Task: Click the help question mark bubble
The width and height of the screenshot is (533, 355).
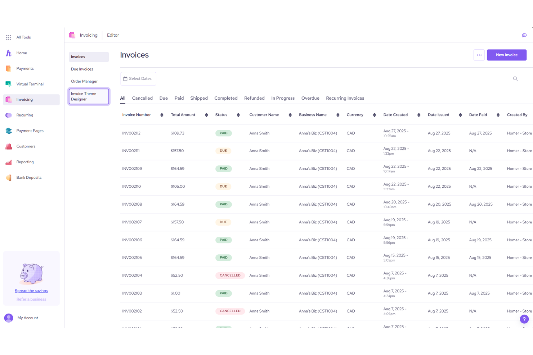Action: pos(524,319)
